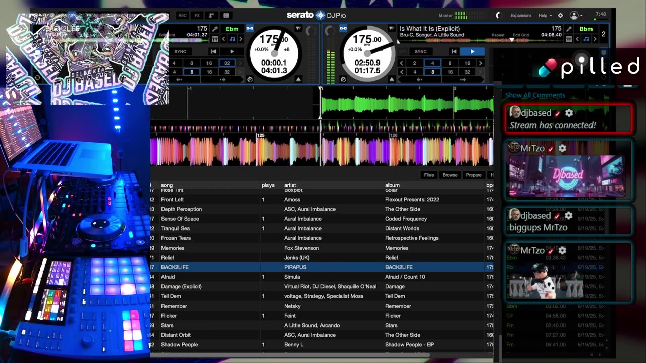646x363 pixels.
Task: Click the crescent icon beside Expansions
Action: coord(498,16)
